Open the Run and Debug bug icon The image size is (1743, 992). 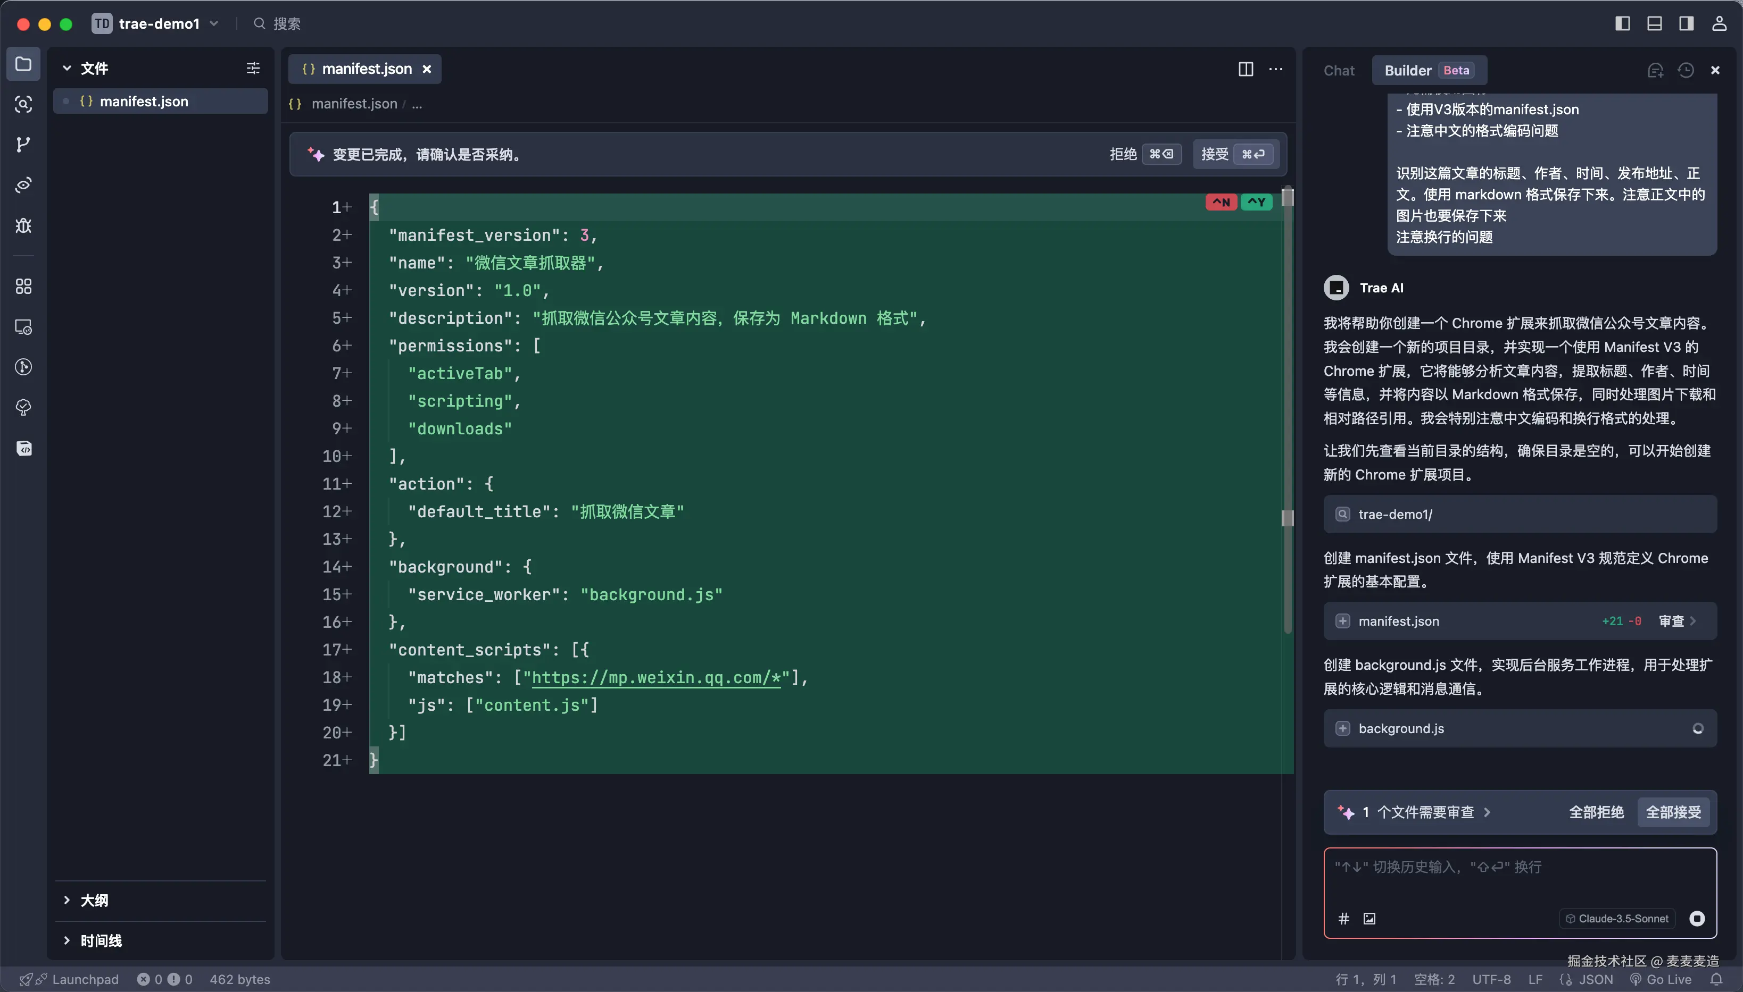[x=23, y=225]
